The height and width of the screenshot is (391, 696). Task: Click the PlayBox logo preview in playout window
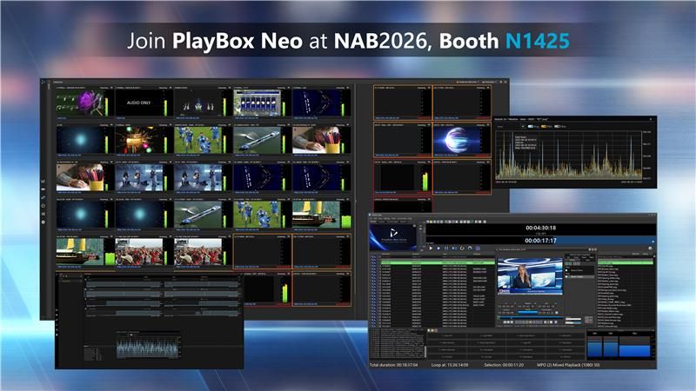(x=393, y=235)
